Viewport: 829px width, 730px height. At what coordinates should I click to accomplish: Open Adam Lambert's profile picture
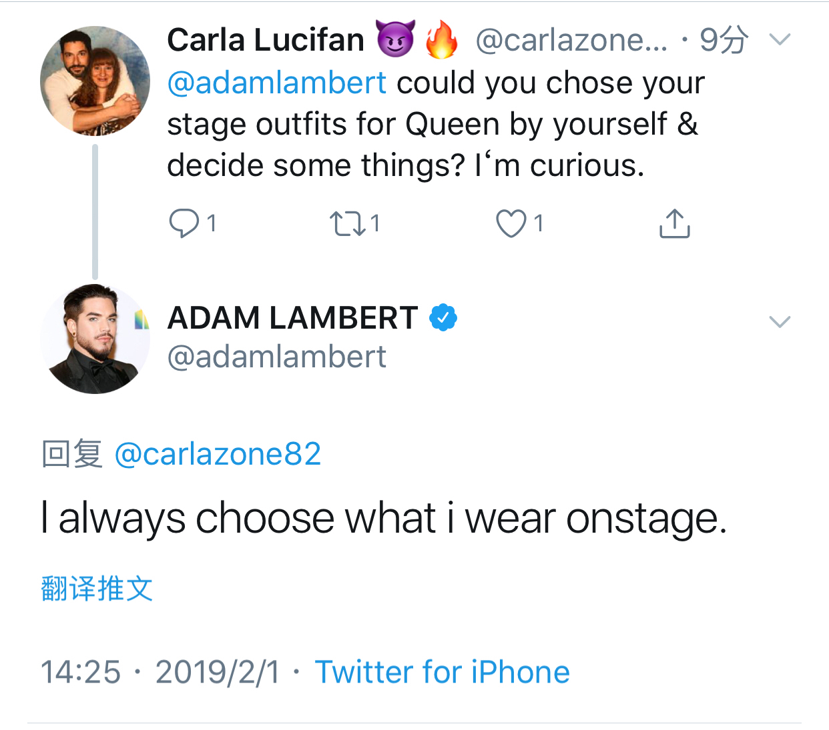pyautogui.click(x=95, y=339)
